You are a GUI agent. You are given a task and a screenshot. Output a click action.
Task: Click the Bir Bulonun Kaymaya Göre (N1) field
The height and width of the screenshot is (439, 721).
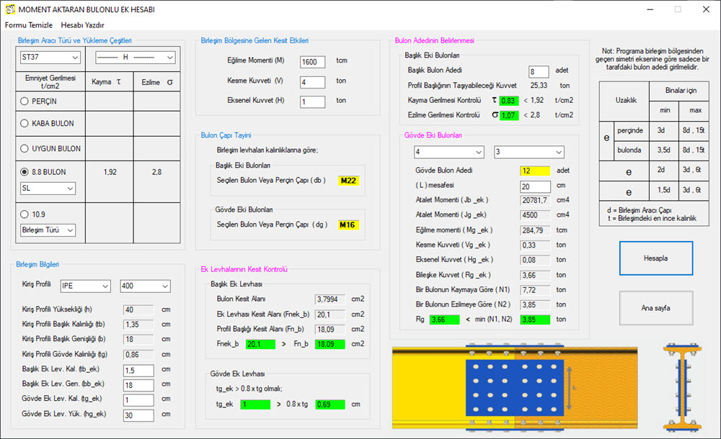pos(535,290)
